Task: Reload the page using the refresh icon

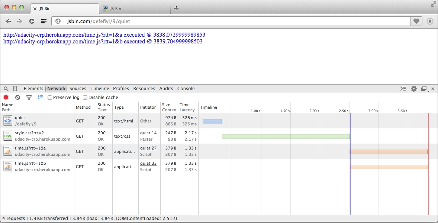Action: point(32,22)
